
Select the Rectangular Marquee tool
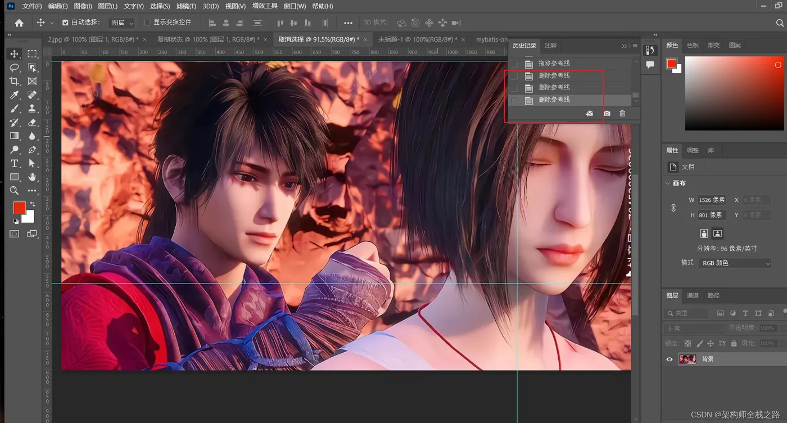click(x=32, y=54)
